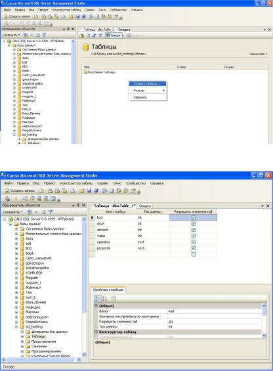
Task: Click kod column name cell
Action: coord(115,217)
